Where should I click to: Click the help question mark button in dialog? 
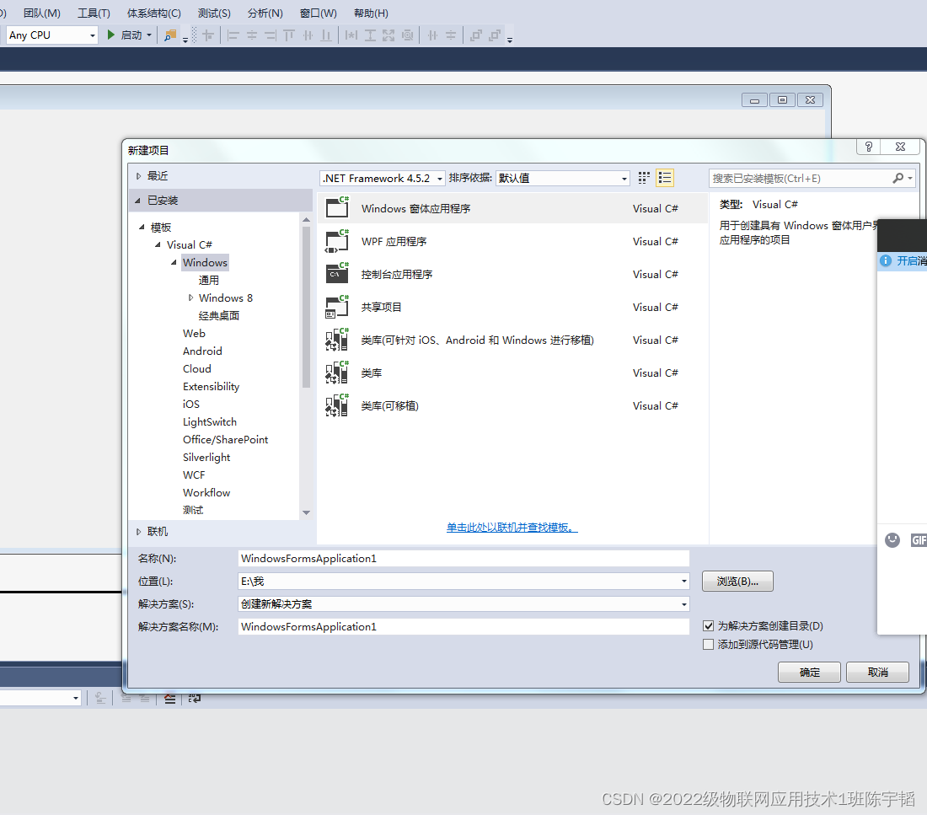pos(869,147)
